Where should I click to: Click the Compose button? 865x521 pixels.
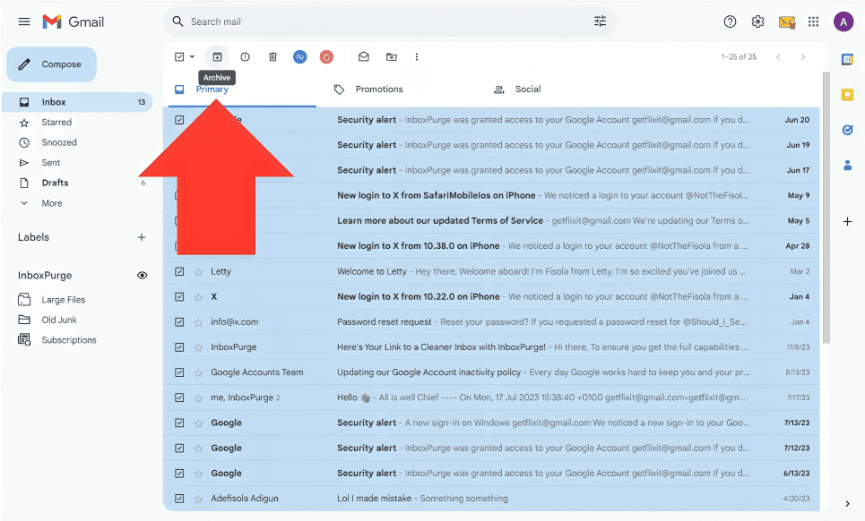click(51, 64)
